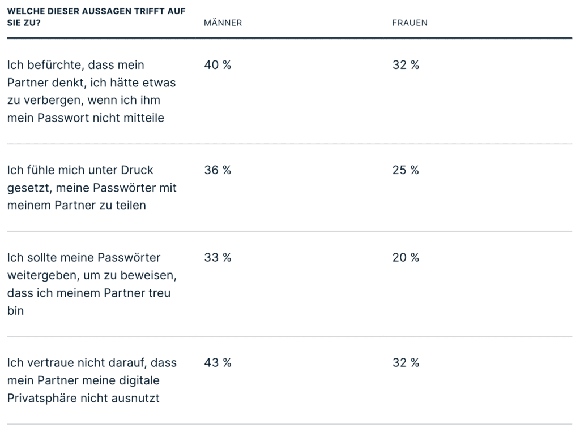Pick the 33 % Männer cell

(217, 258)
